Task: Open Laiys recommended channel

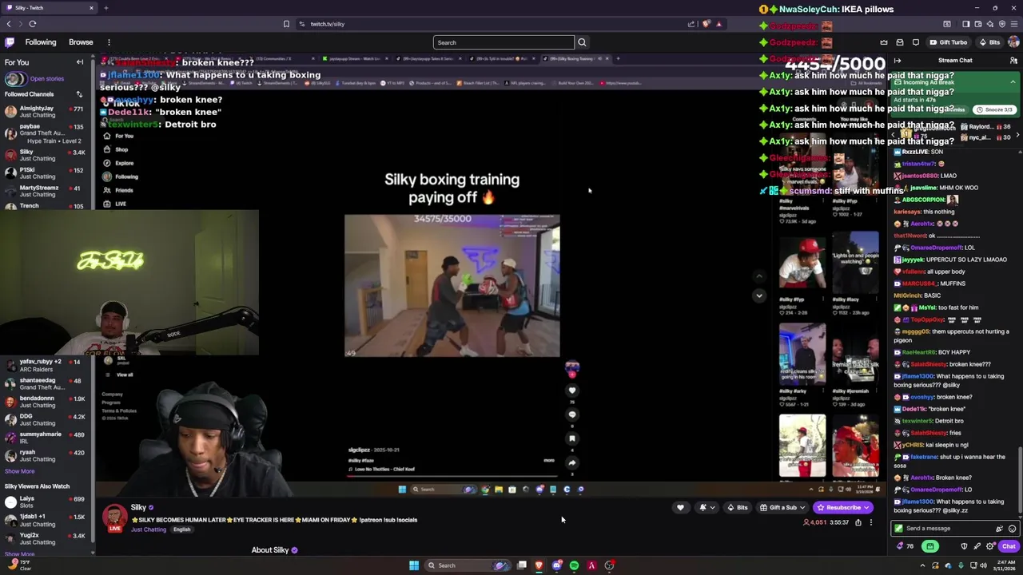Action: (x=47, y=502)
